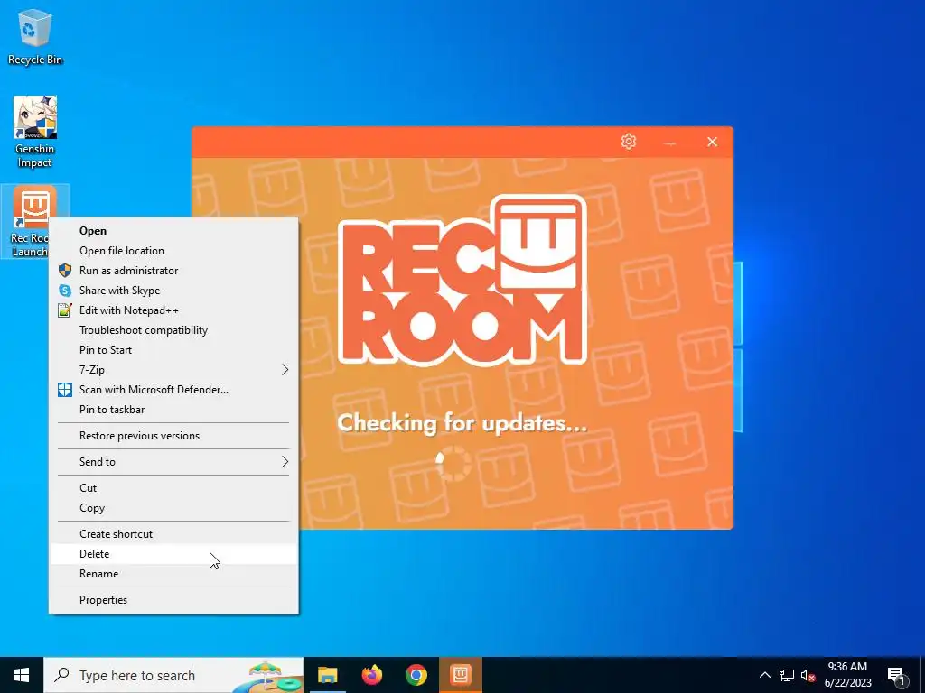This screenshot has width=925, height=693.
Task: Choose Edit with Notepad++
Action: point(173,310)
